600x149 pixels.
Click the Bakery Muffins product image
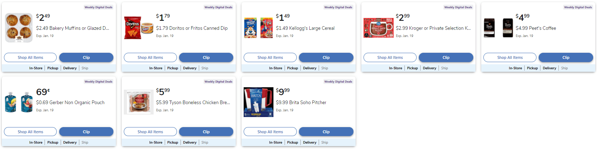19,28
